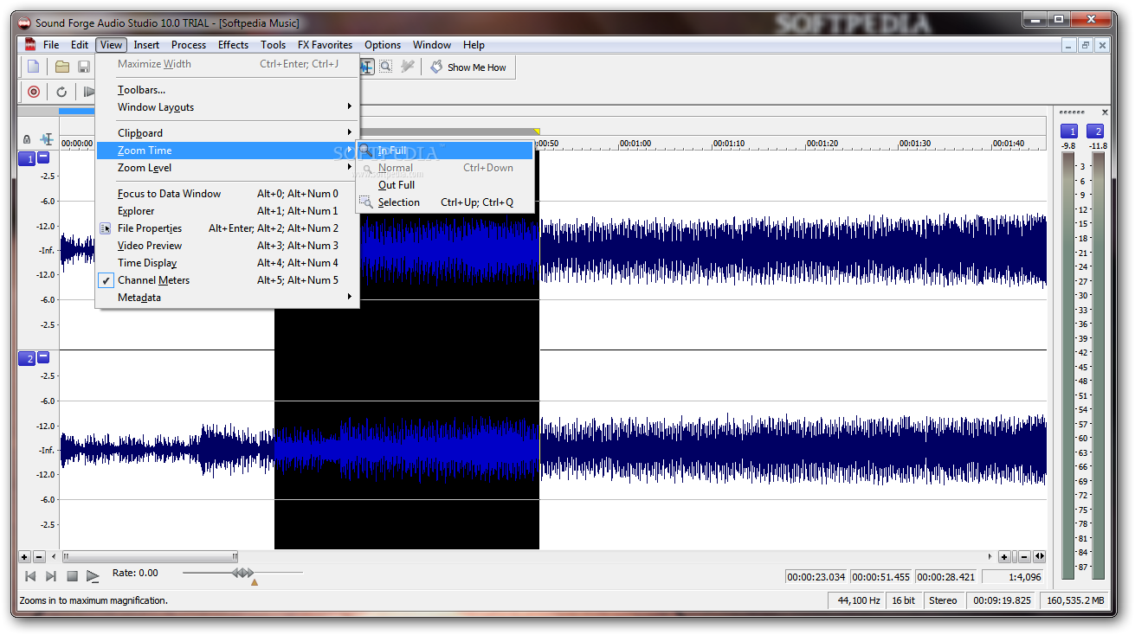Click the horizontal waveform scrollbar thumb
The width and height of the screenshot is (1135, 635).
[150, 557]
